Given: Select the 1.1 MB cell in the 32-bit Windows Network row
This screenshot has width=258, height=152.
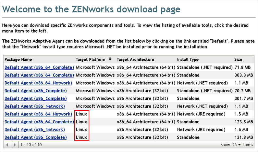Looking at the screenshot, I should [x=241, y=106].
